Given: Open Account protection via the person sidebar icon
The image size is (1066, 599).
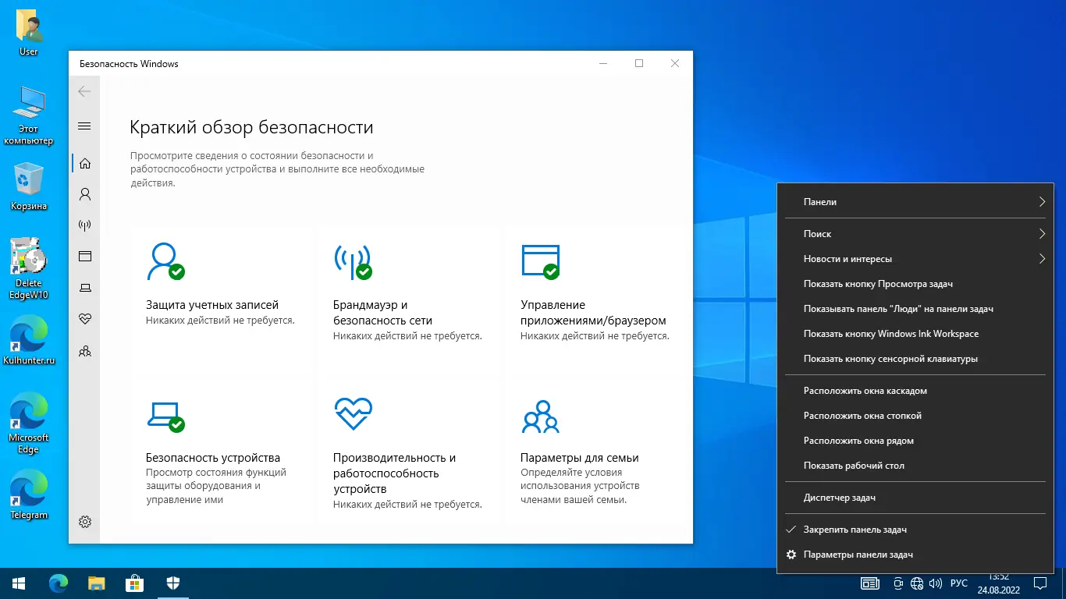Looking at the screenshot, I should (84, 194).
